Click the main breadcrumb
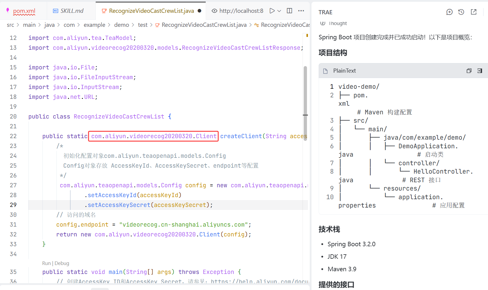Viewport: 488px width, 290px height. click(29, 25)
